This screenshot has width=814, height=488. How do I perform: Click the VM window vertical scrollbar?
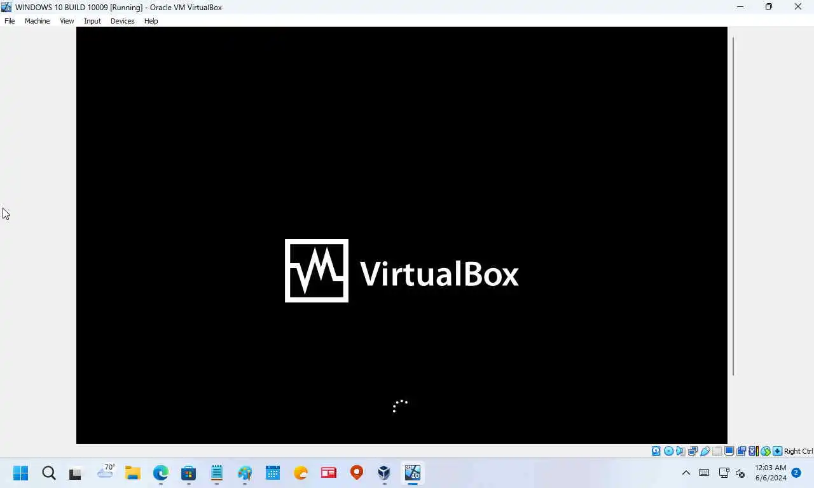(733, 206)
